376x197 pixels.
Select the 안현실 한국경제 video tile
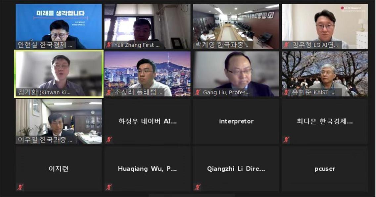(59, 26)
